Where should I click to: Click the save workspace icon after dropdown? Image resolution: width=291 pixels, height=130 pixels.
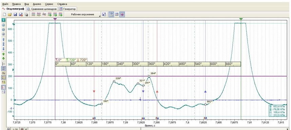pyautogui.click(x=104, y=15)
